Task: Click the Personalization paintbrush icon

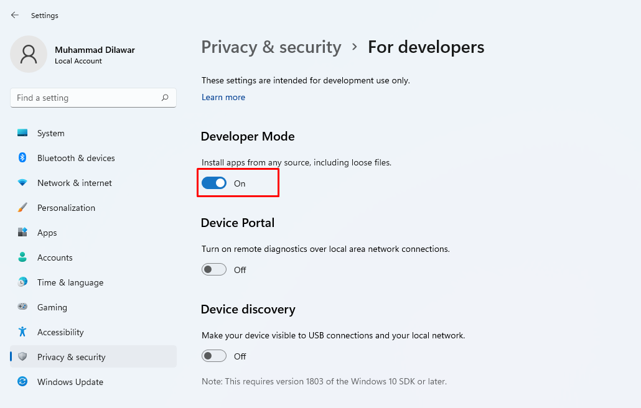Action: tap(22, 208)
